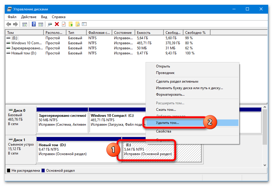Minimize the Управление дисками window
273x186 pixels.
point(234,9)
